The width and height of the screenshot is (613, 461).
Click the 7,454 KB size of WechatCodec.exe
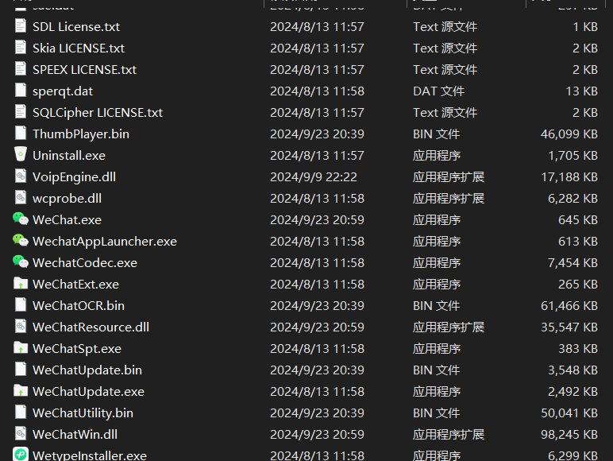573,263
